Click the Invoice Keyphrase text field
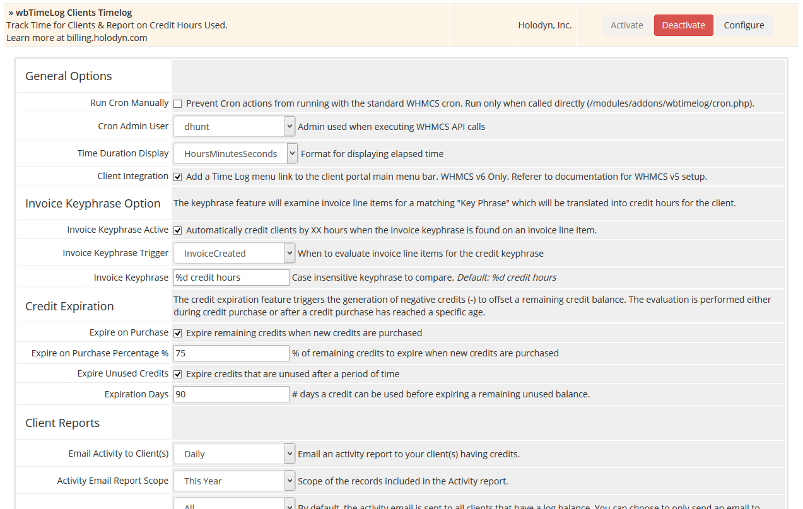This screenshot has width=803, height=509. click(x=232, y=278)
